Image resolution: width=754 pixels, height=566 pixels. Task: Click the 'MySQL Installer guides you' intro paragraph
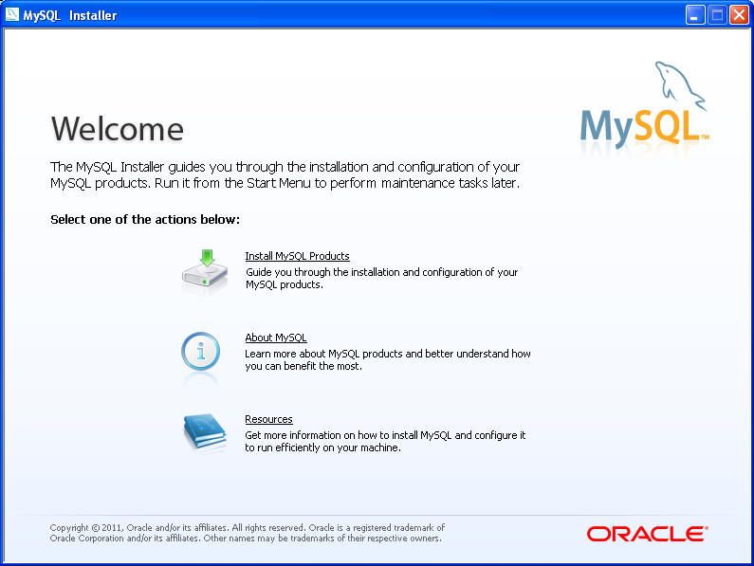pos(285,174)
